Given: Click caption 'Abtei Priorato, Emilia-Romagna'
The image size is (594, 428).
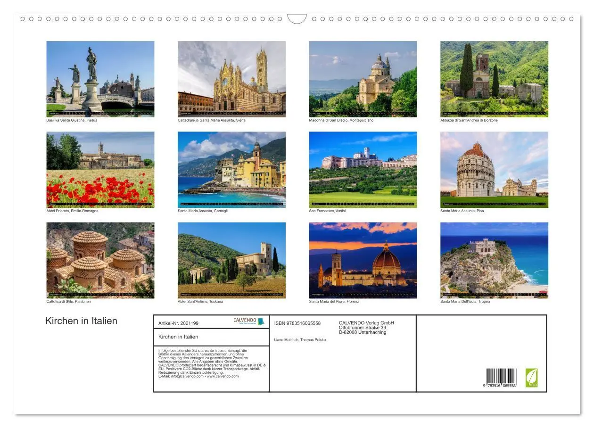Looking at the screenshot, I should 72,211.
